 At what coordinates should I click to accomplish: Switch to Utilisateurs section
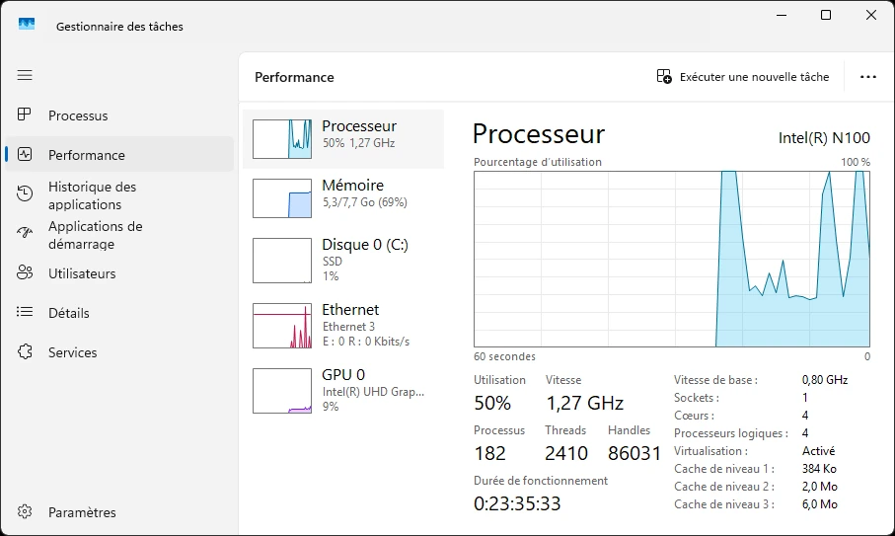119,273
